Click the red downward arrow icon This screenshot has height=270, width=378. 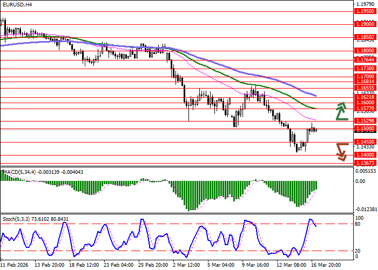coord(341,151)
